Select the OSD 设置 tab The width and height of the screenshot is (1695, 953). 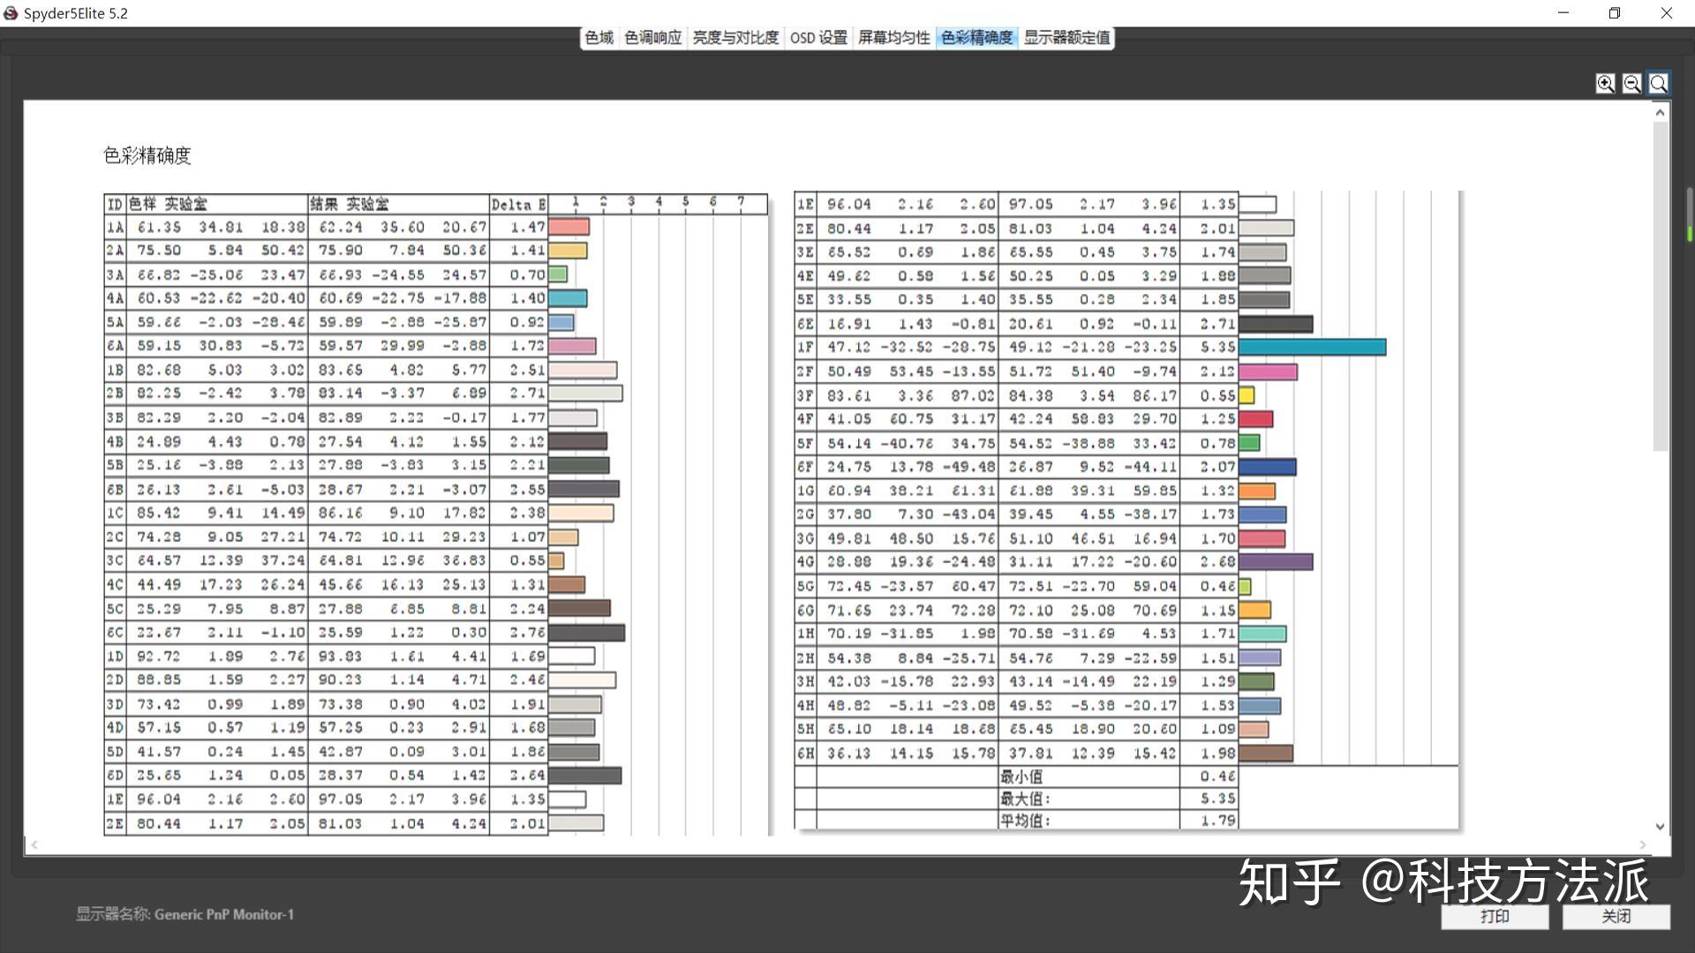click(817, 37)
